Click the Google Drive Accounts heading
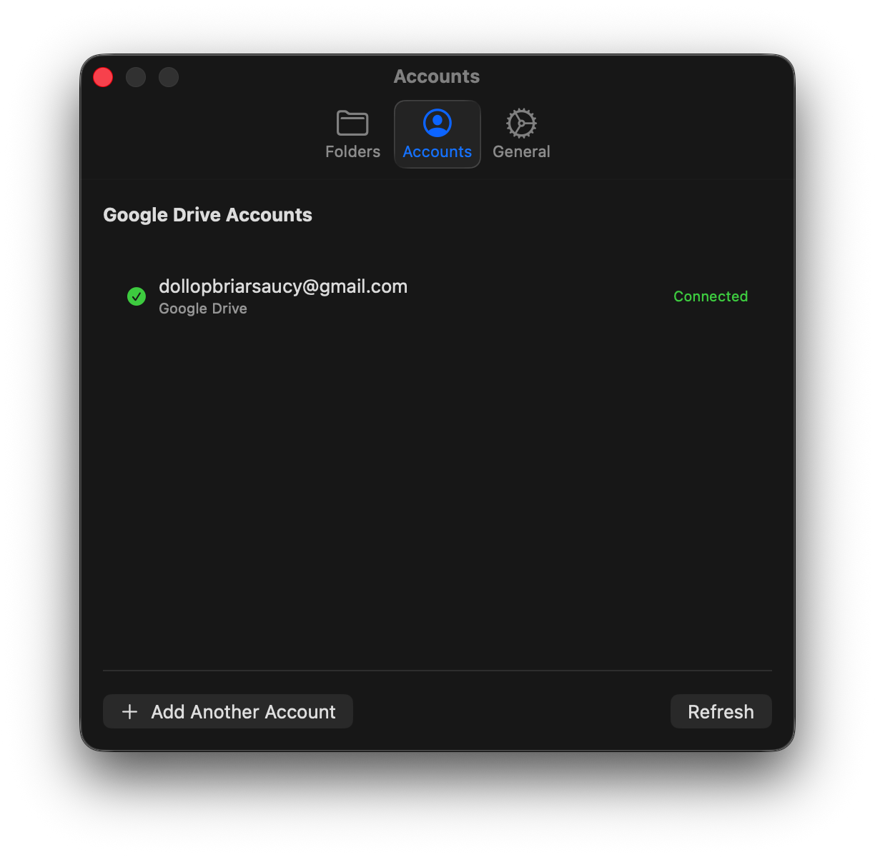875x857 pixels. click(x=207, y=215)
